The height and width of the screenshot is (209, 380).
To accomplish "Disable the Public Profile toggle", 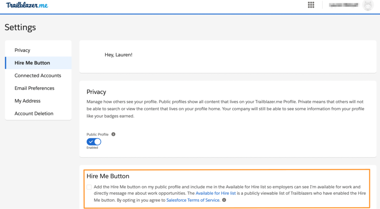I will [94, 142].
